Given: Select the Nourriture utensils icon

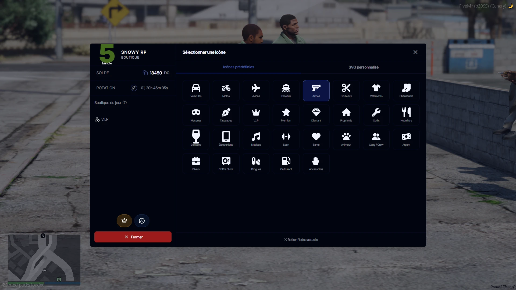Looking at the screenshot, I should [406, 115].
